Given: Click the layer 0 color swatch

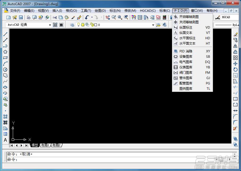Looking at the screenshot, I should [x=96, y=25].
